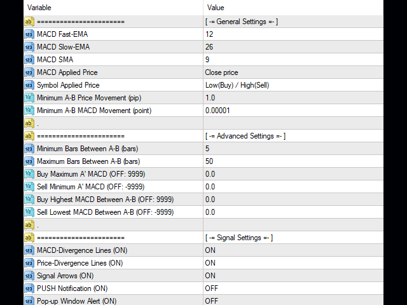Image resolution: width=407 pixels, height=305 pixels.
Task: Click the double-type icon beside Minimum A-B Price Movement
Action: coord(29,98)
